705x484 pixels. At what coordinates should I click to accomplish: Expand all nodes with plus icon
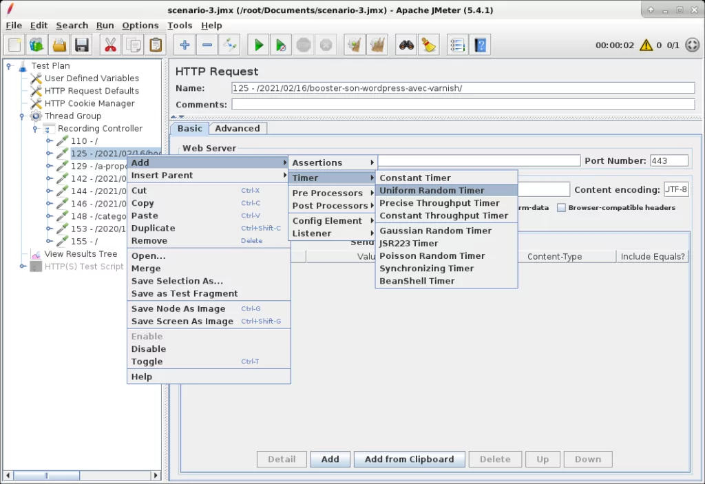[x=185, y=45]
